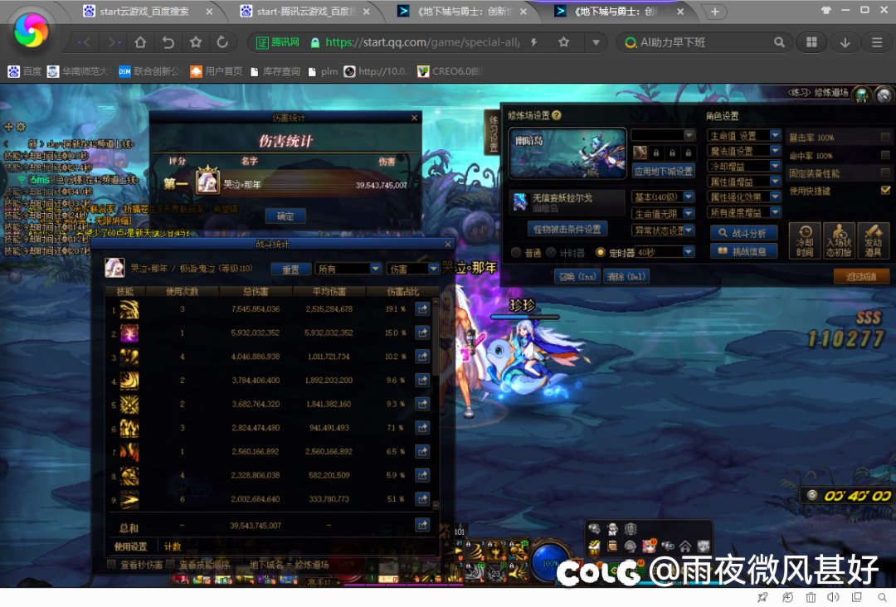Open the 库存查询 bookmark
Image resolution: width=896 pixels, height=607 pixels.
click(275, 71)
